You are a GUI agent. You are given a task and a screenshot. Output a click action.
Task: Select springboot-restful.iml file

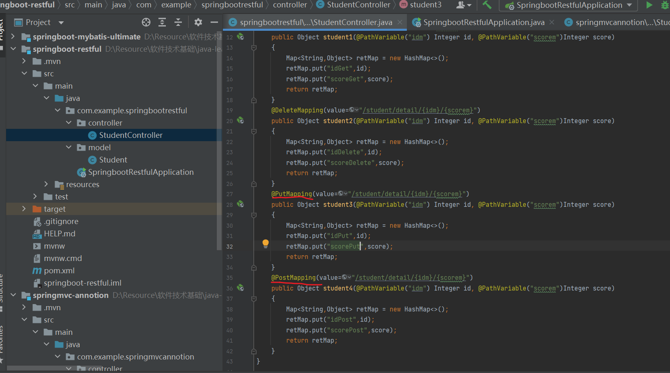click(x=82, y=283)
